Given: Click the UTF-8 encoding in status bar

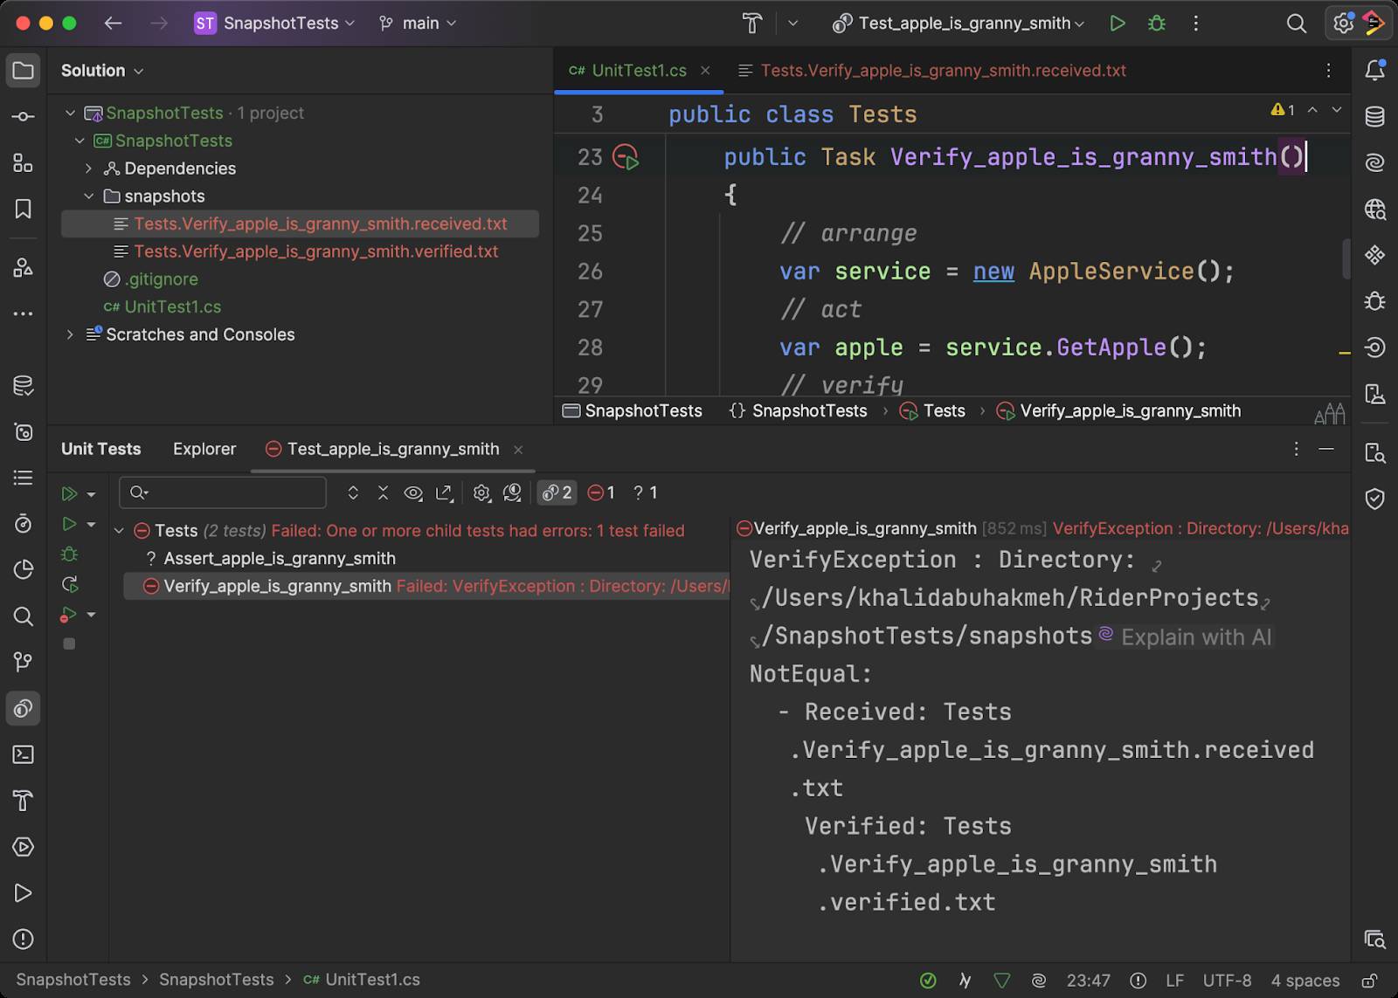Looking at the screenshot, I should click(x=1227, y=981).
